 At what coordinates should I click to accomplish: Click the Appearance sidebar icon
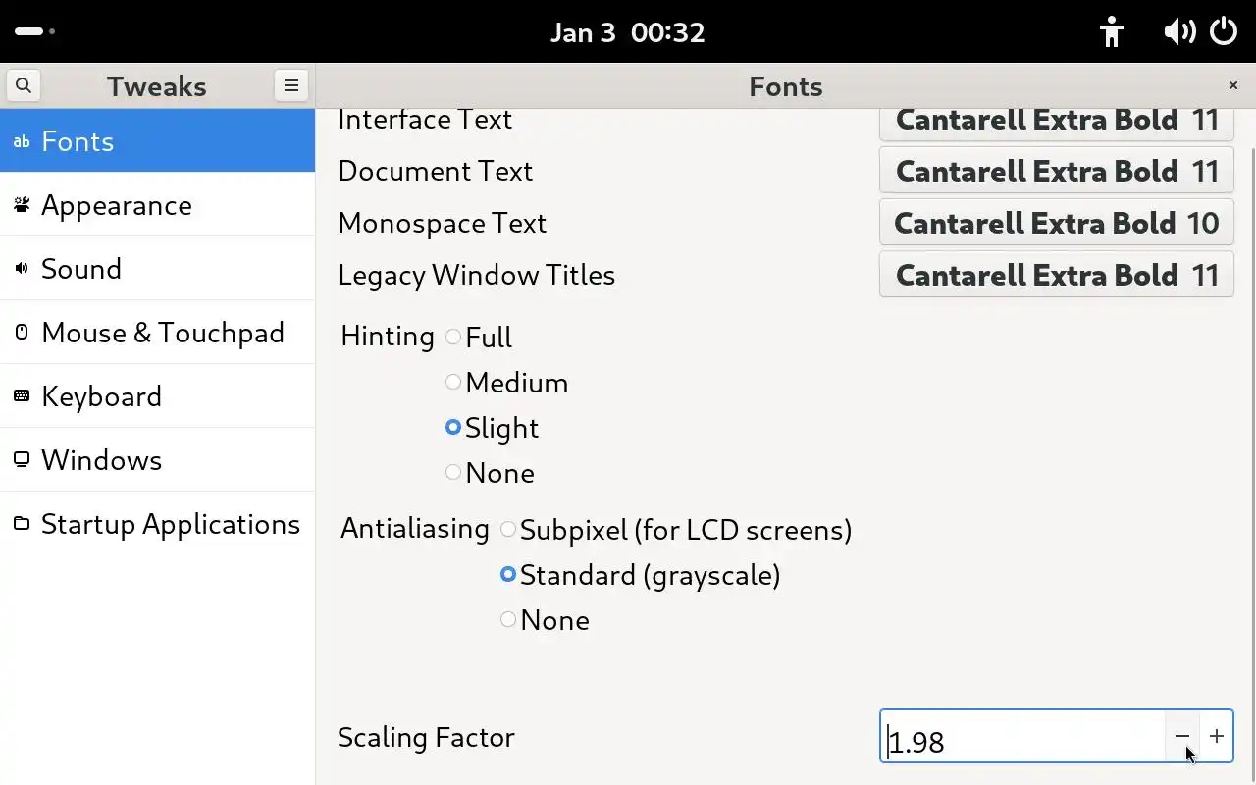[x=22, y=205]
